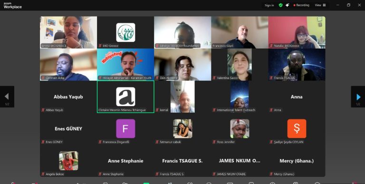Click the Sign in link
Screen dimensions: 365x184
point(269,5)
